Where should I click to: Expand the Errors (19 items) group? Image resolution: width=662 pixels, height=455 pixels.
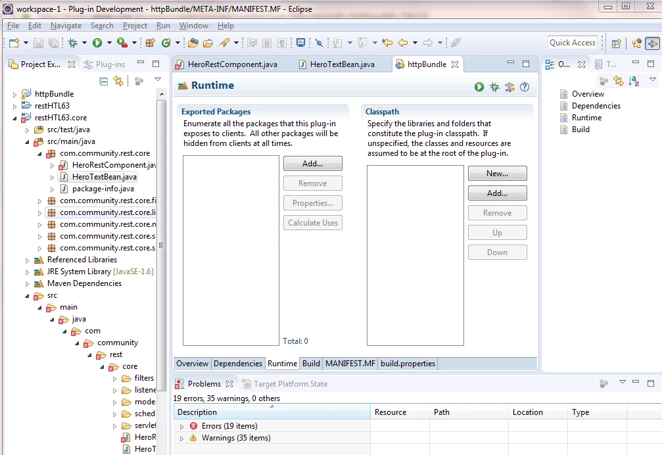point(181,427)
